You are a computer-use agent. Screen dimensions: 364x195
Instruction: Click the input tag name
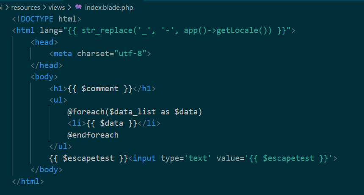(144, 158)
